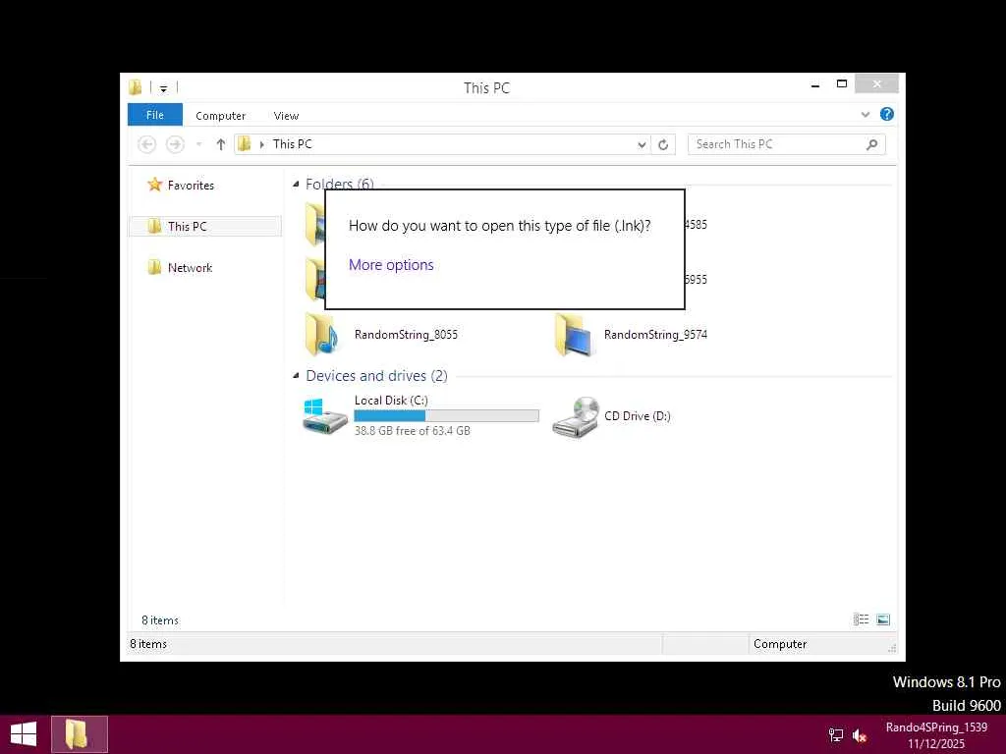This screenshot has width=1006, height=754.
Task: Open the RandomString_9574 folder icon
Action: pos(573,335)
